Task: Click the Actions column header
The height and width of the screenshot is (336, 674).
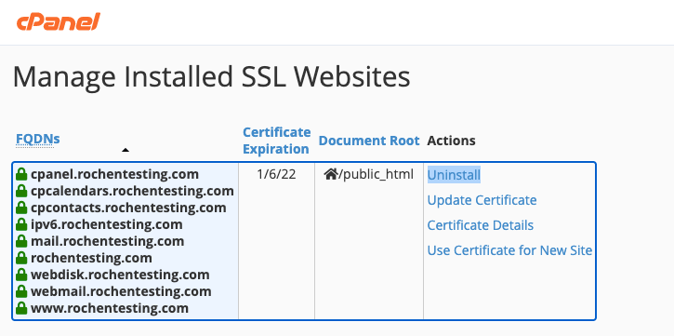Action: (x=451, y=141)
